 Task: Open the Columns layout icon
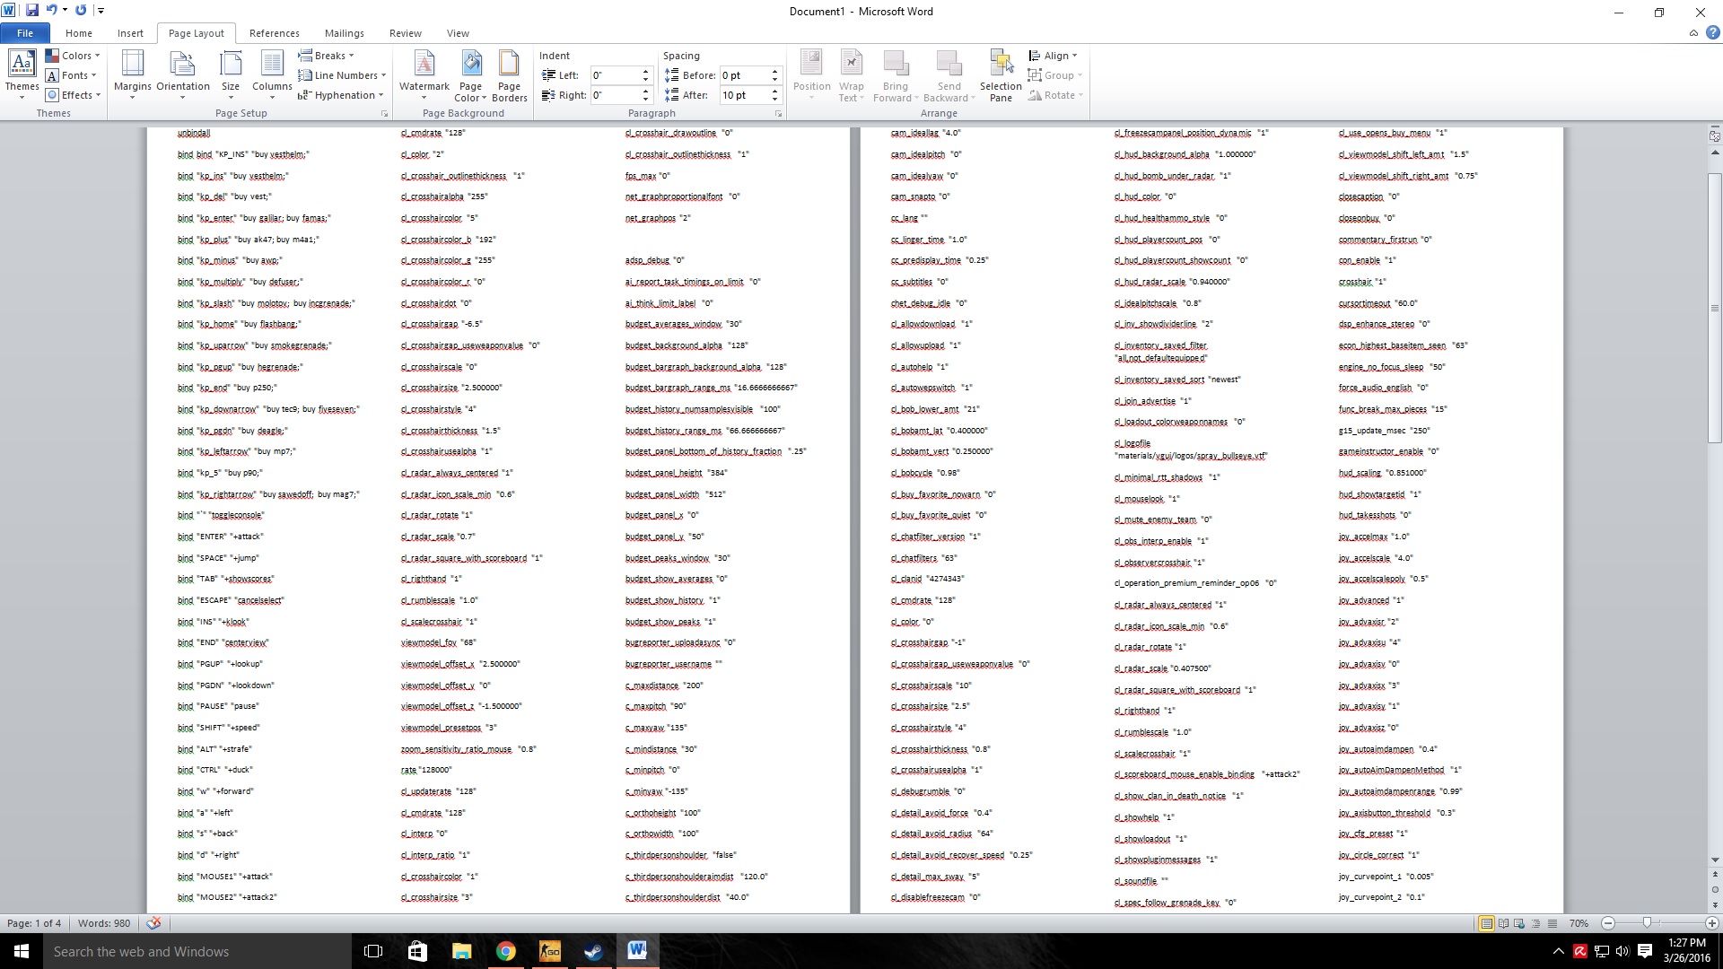click(272, 74)
